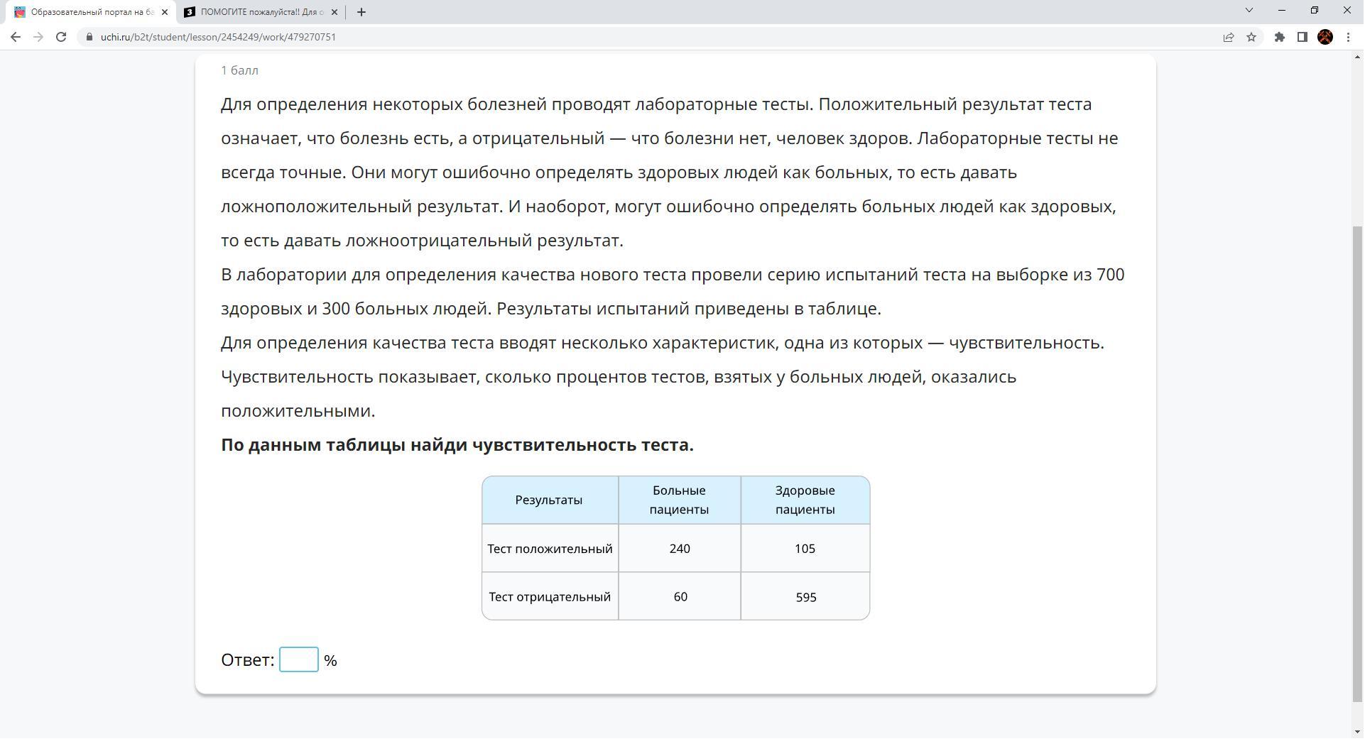The height and width of the screenshot is (751, 1365).
Task: Click the page vertical scrollbar thumb
Action: 1358,465
